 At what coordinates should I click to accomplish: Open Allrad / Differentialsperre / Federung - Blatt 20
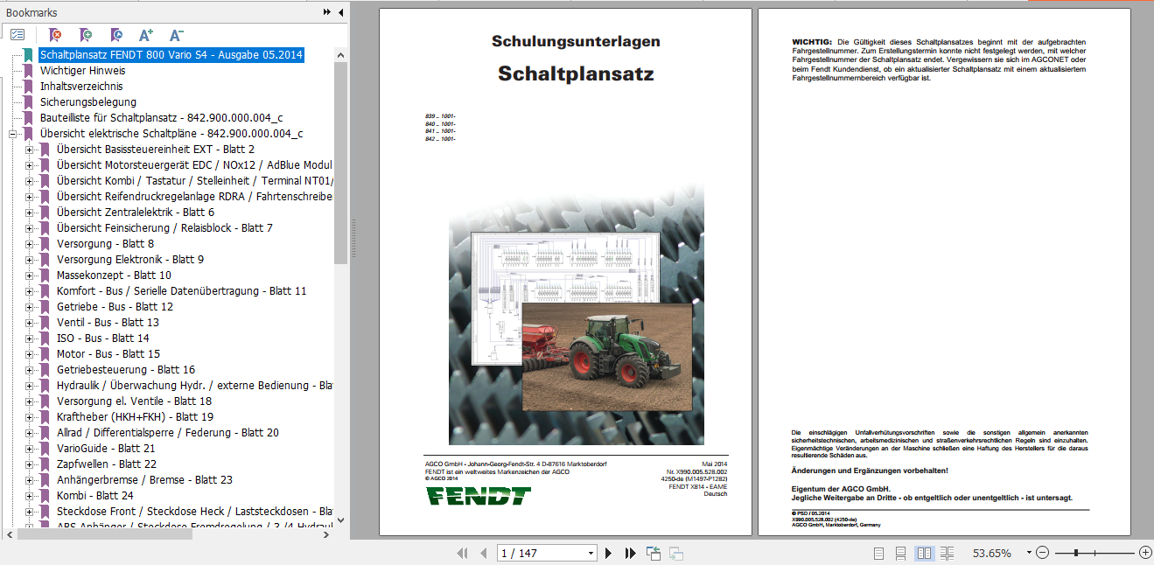pyautogui.click(x=168, y=433)
